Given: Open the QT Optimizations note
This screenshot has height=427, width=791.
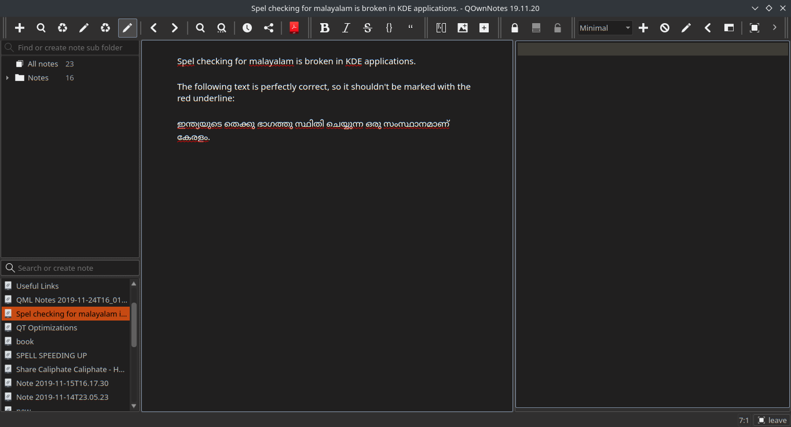Looking at the screenshot, I should tap(66, 327).
